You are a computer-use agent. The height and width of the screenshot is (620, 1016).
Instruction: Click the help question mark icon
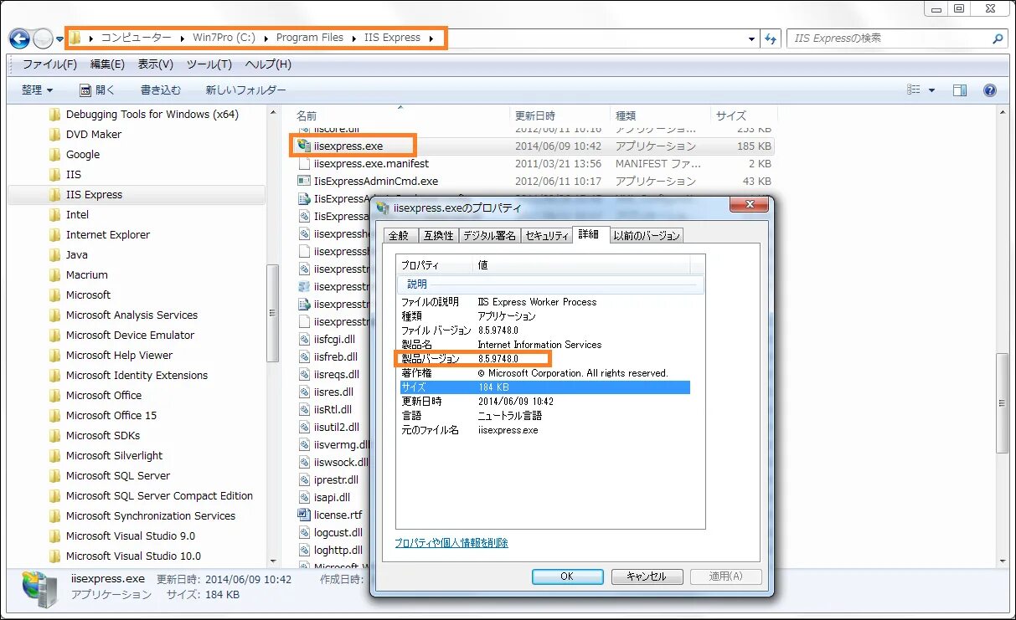pyautogui.click(x=989, y=90)
